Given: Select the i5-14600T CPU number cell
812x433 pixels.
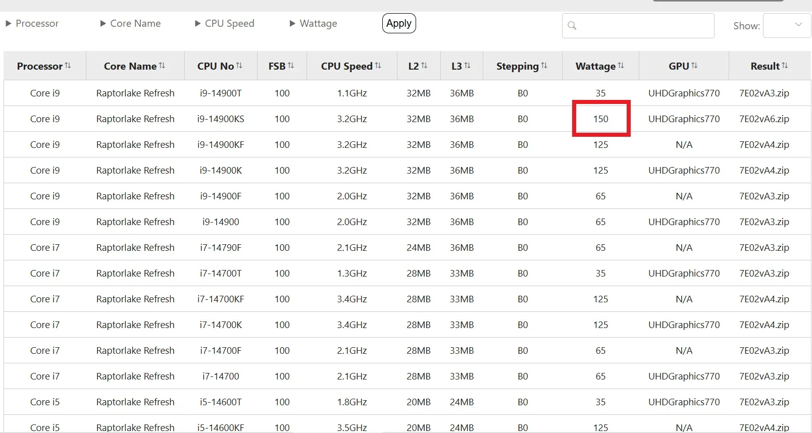Looking at the screenshot, I should point(221,402).
